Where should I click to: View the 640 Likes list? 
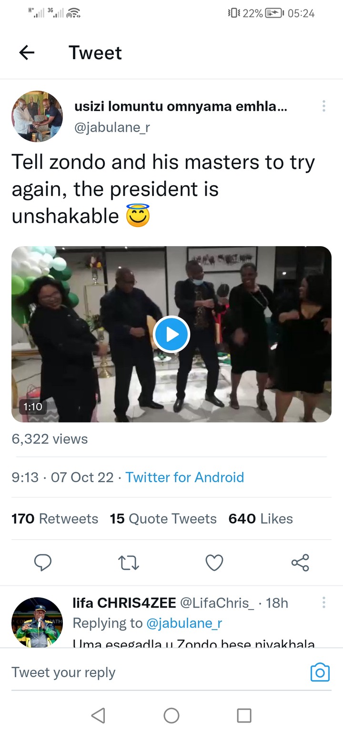[x=261, y=518]
